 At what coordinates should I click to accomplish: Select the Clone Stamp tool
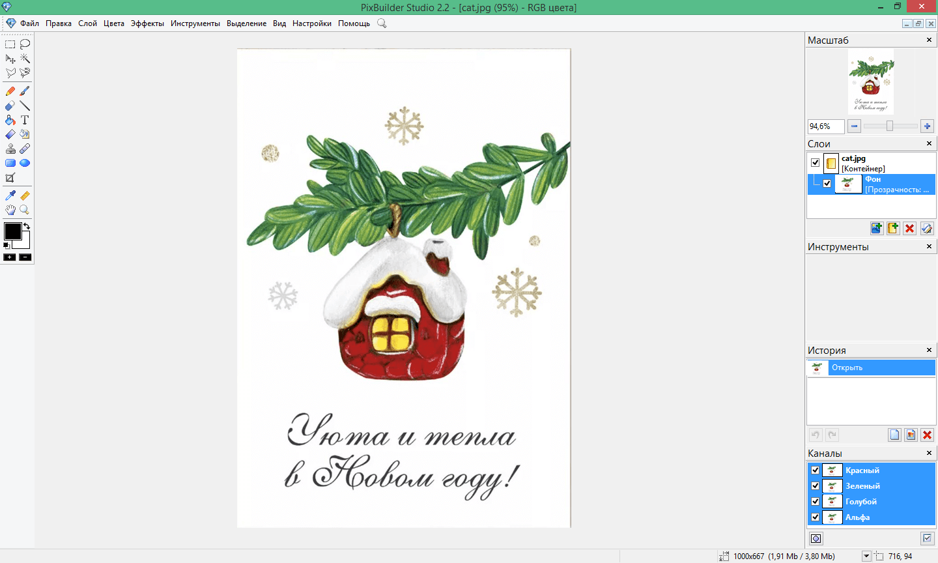pyautogui.click(x=10, y=149)
